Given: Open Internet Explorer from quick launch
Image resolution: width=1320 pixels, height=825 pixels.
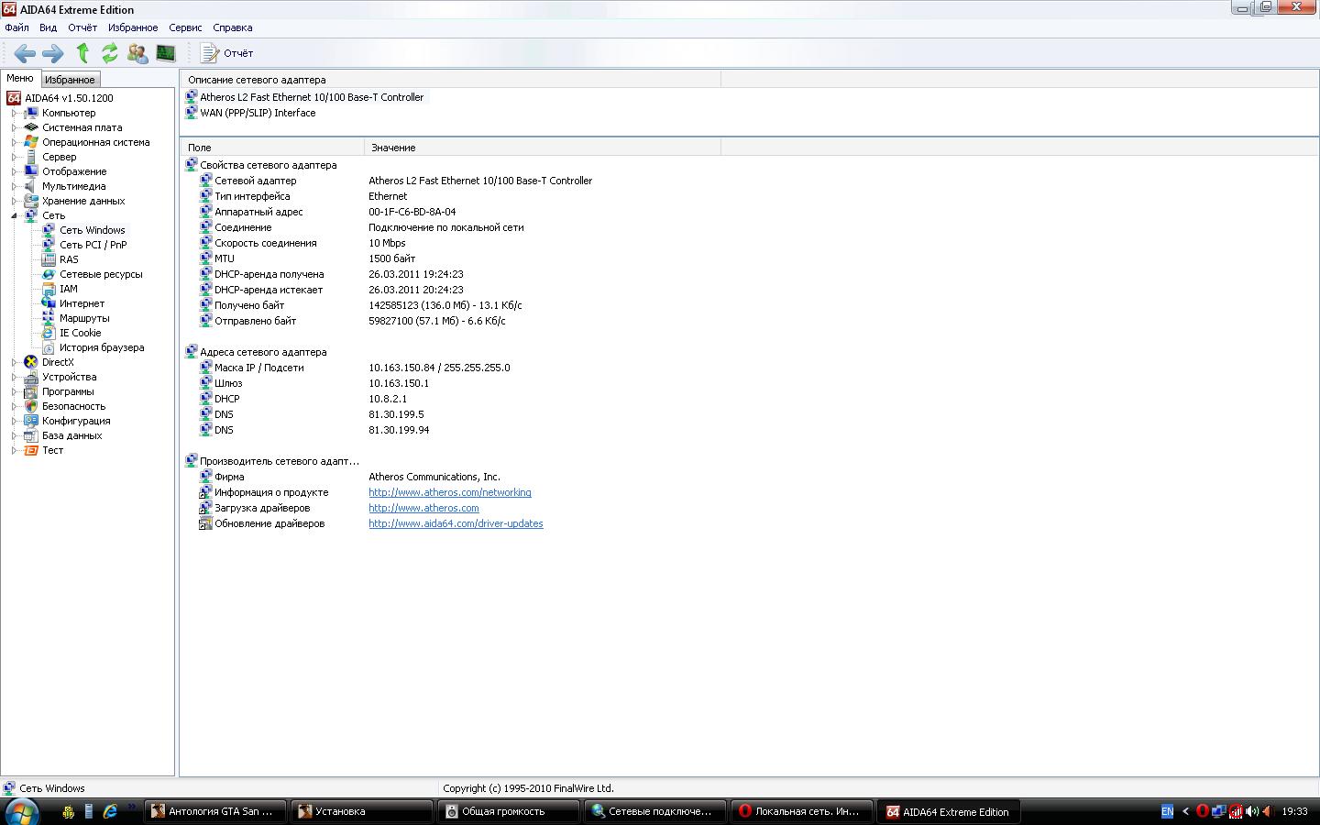Looking at the screenshot, I should tap(110, 811).
